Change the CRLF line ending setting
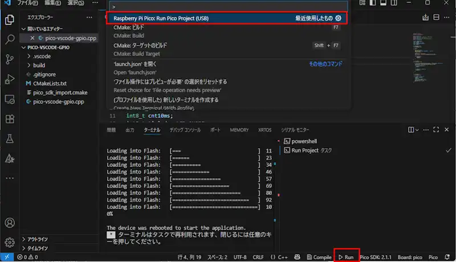This screenshot has width=456, height=262. click(x=258, y=257)
